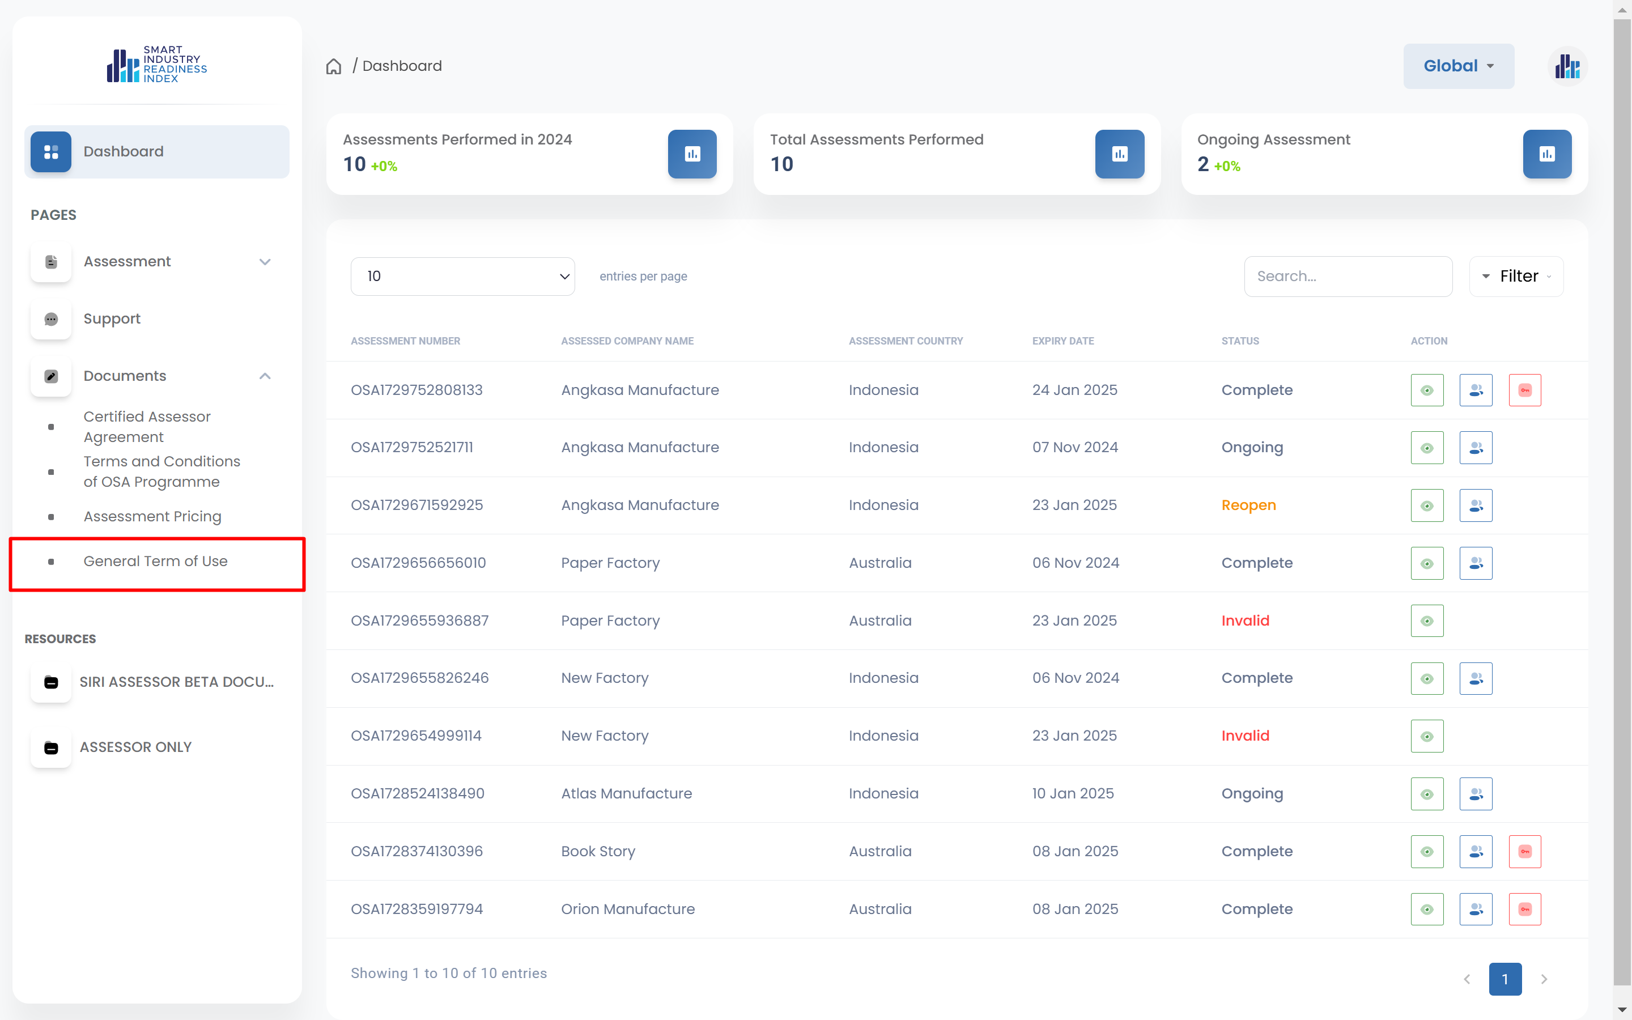Click assign-user icon for Atlas Manufacture row
This screenshot has height=1020, width=1632.
1475,794
